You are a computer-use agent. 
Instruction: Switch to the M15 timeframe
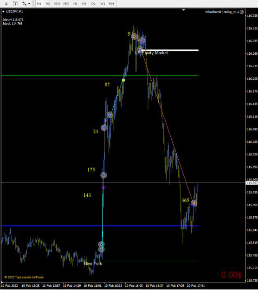pyautogui.click(x=57, y=4)
